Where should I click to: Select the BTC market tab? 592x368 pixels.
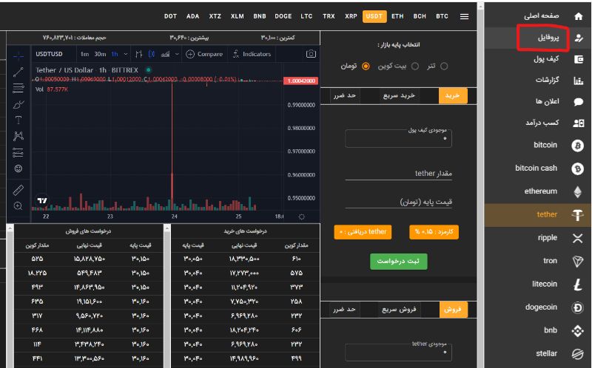pos(442,16)
